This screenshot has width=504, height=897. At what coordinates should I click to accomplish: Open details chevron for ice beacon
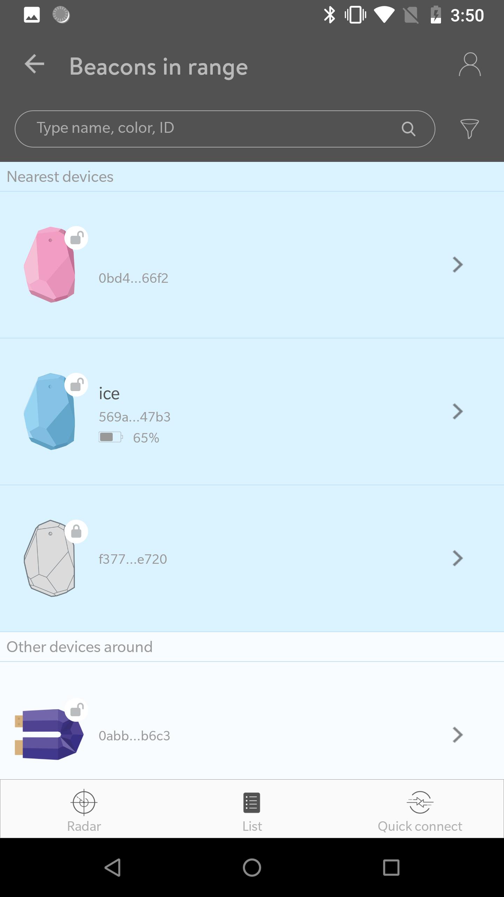click(x=457, y=411)
